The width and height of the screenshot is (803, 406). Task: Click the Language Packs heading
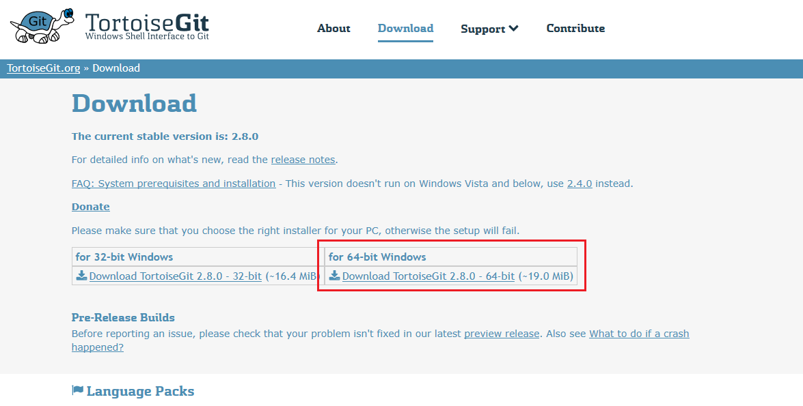coord(140,391)
